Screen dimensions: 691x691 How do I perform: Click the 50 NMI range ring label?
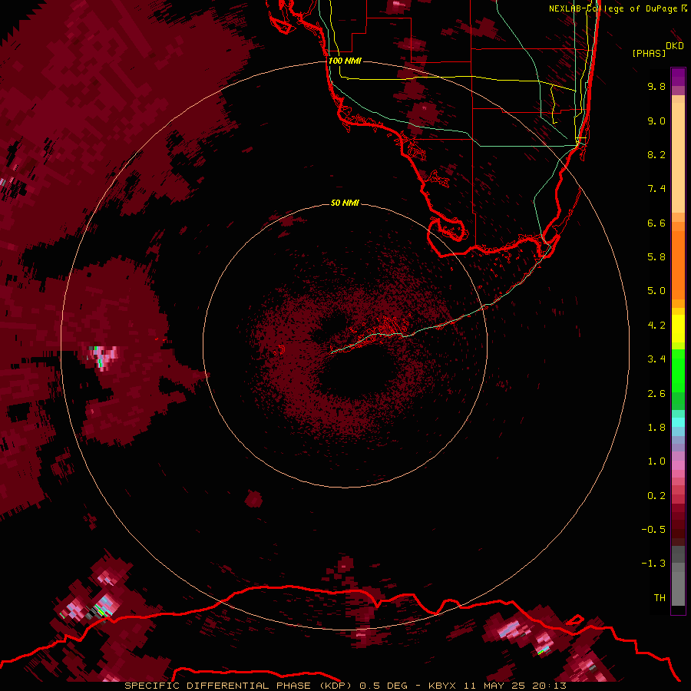345,203
